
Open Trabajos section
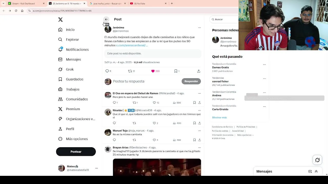pyautogui.click(x=69, y=89)
